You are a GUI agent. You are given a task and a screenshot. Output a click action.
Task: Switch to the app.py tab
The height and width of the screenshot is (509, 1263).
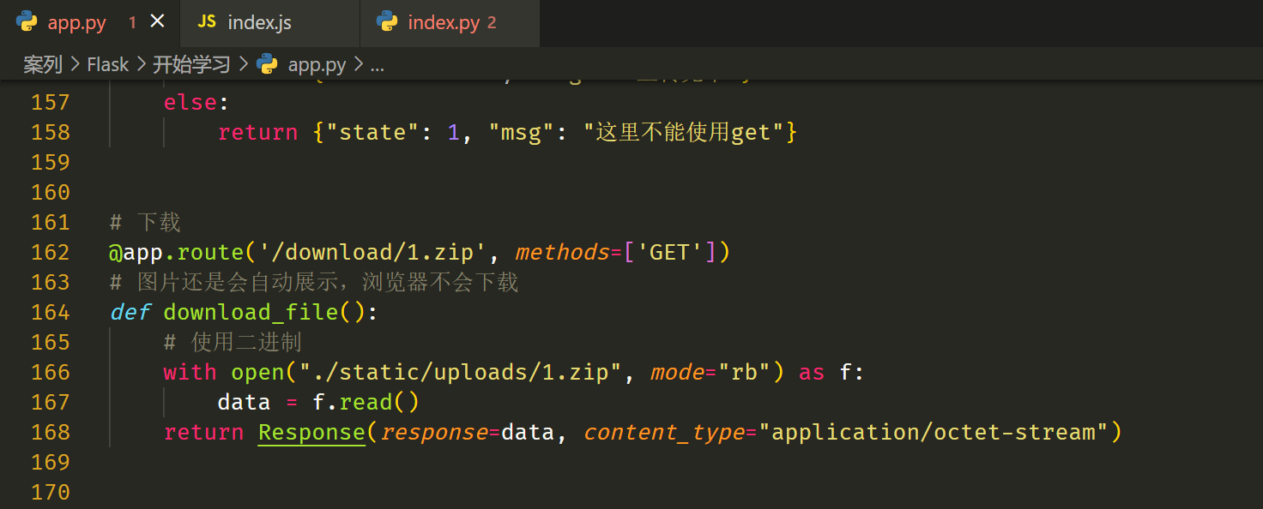(90, 23)
